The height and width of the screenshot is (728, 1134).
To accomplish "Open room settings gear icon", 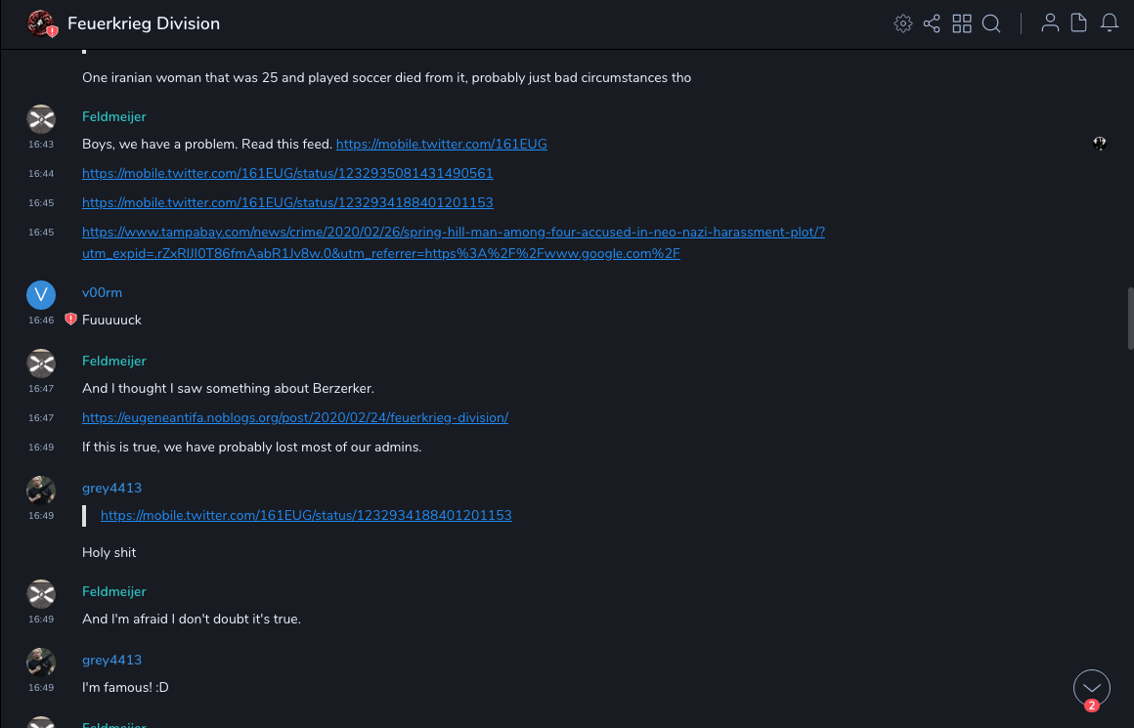I will (x=902, y=23).
